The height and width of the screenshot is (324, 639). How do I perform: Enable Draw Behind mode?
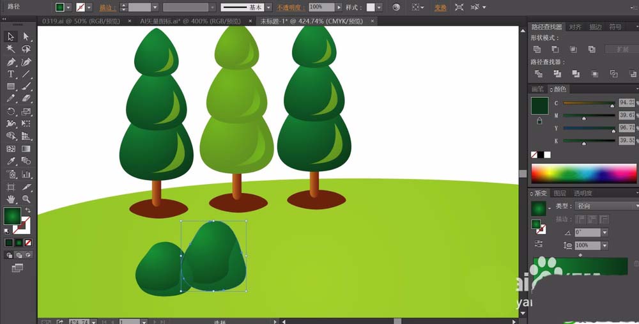click(19, 255)
